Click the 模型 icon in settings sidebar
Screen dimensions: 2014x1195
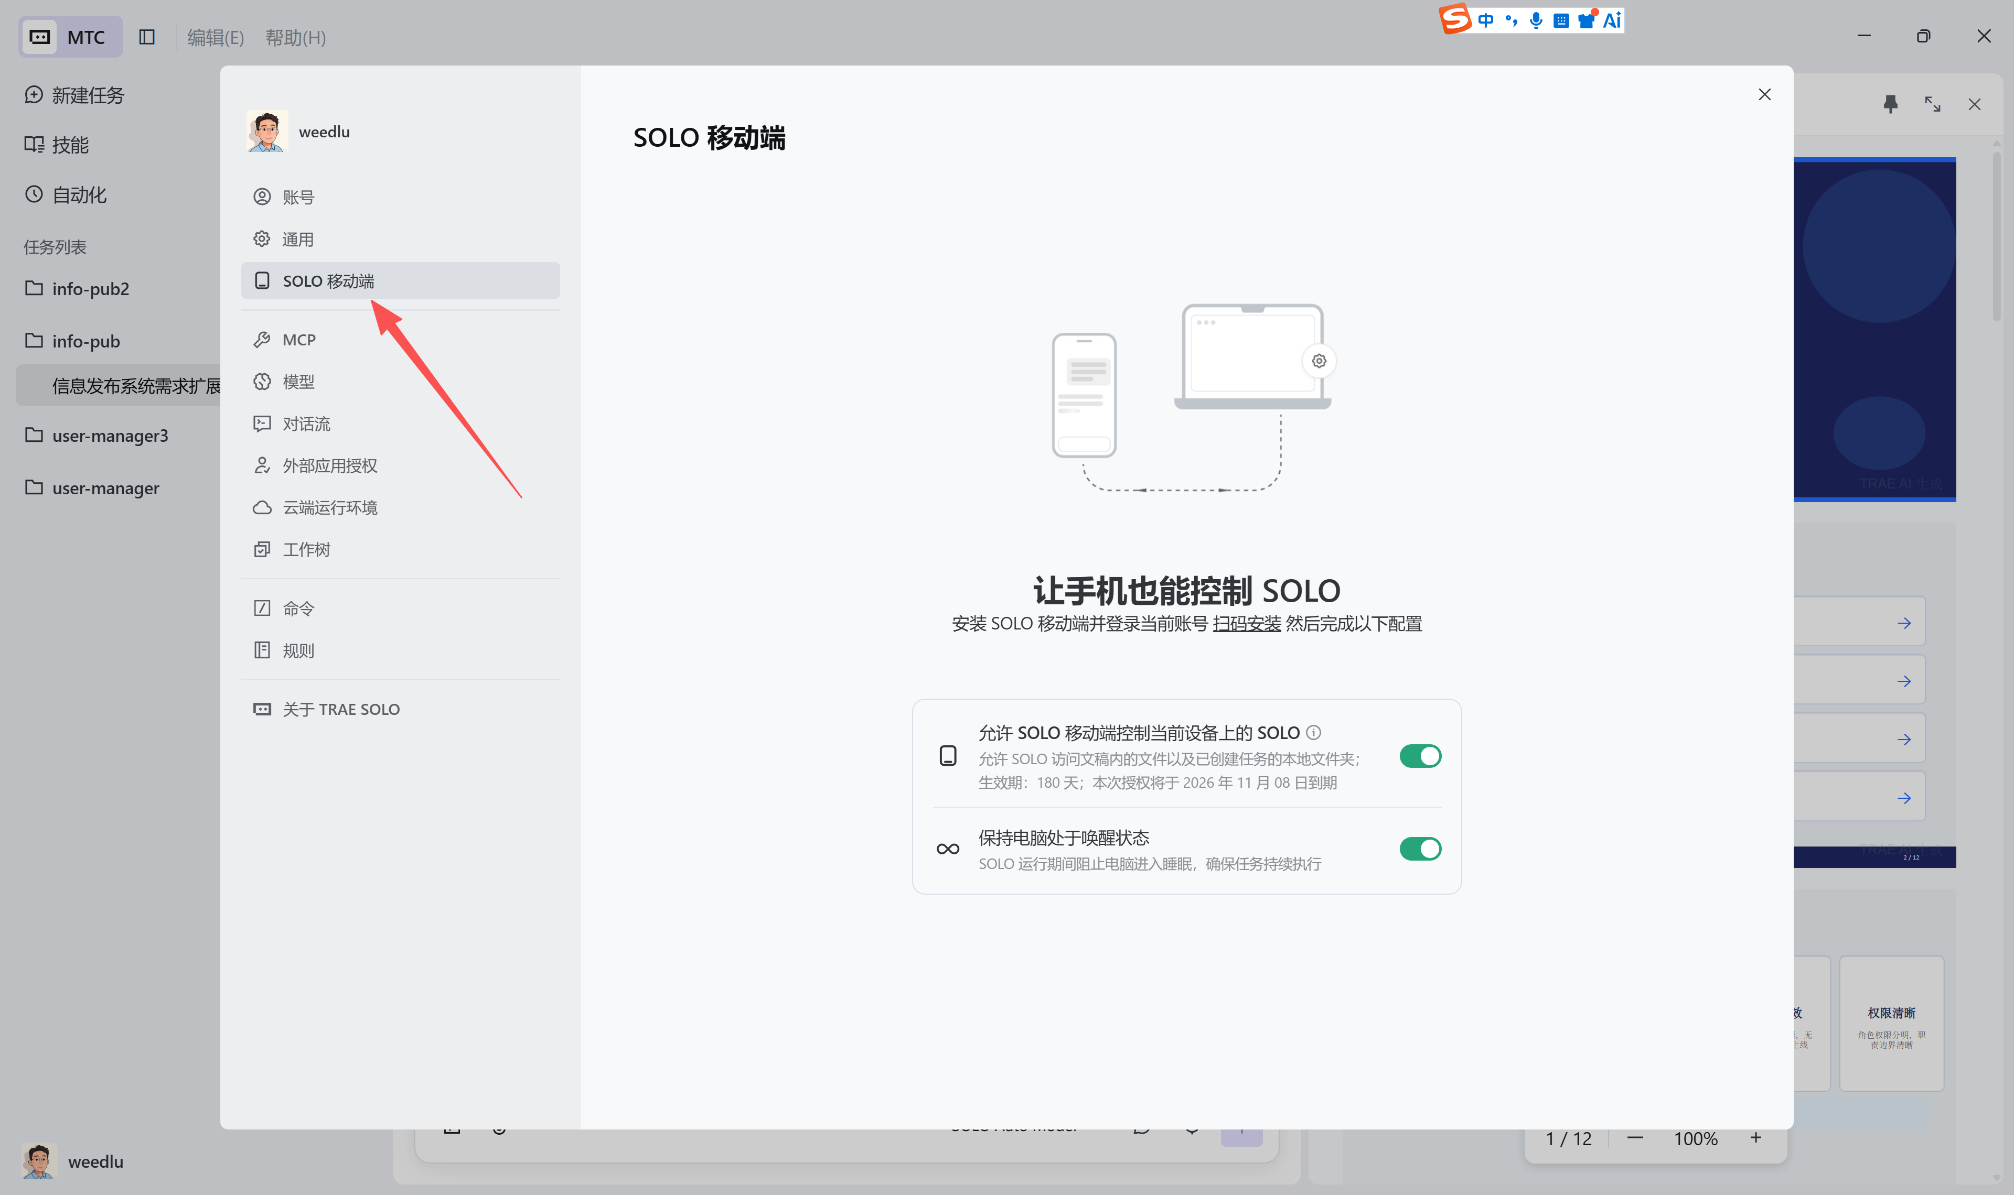[x=262, y=382]
